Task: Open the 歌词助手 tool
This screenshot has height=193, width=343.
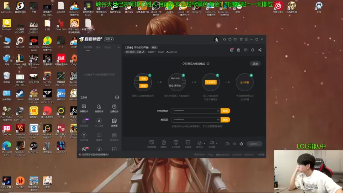Action: pyautogui.click(x=114, y=137)
